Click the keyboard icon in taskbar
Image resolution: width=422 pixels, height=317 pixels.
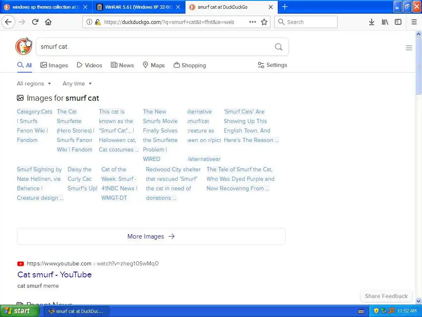point(361,311)
